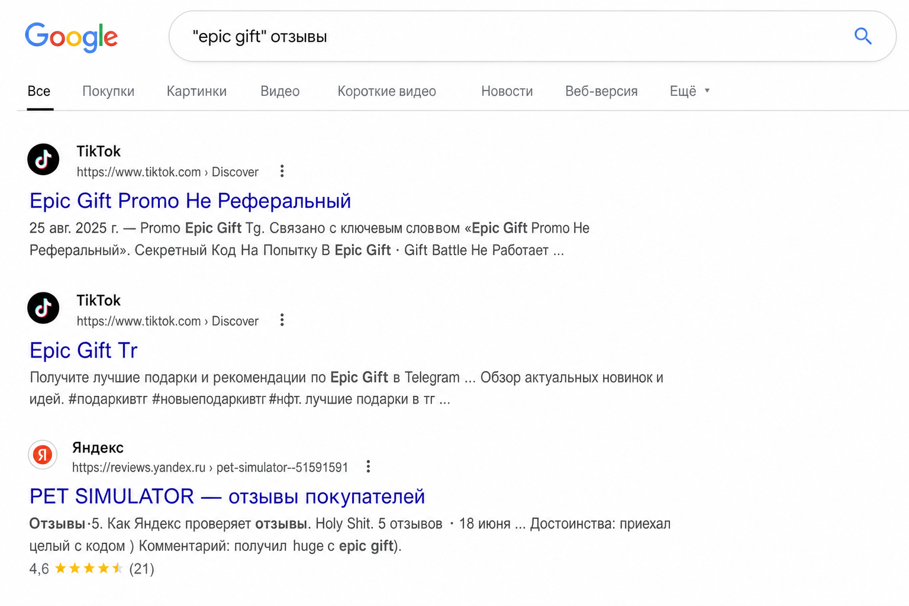This screenshot has height=606, width=909.
Task: Open the Epic Gift Tr result link
Action: pos(83,350)
